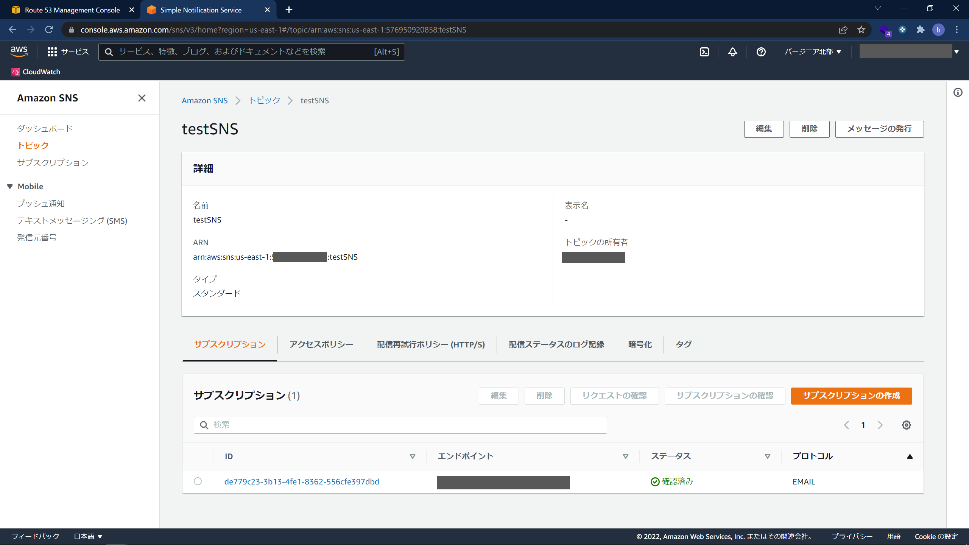Switch to the 暗号化 tab

coord(640,345)
